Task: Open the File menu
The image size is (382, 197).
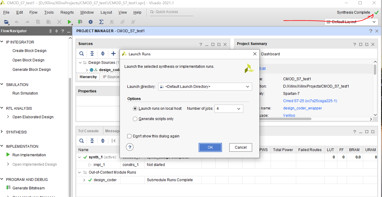Action: coord(6,12)
